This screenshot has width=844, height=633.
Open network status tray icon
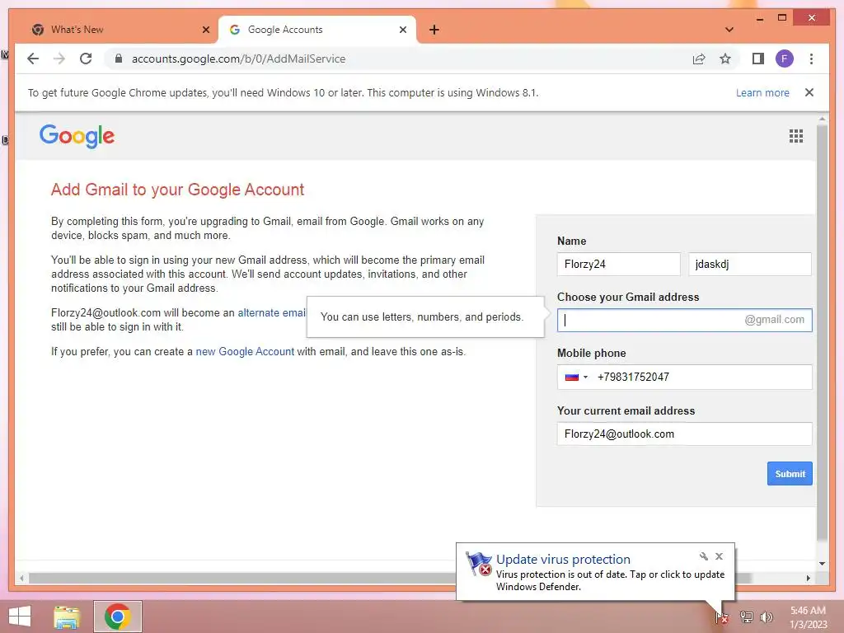tap(747, 617)
